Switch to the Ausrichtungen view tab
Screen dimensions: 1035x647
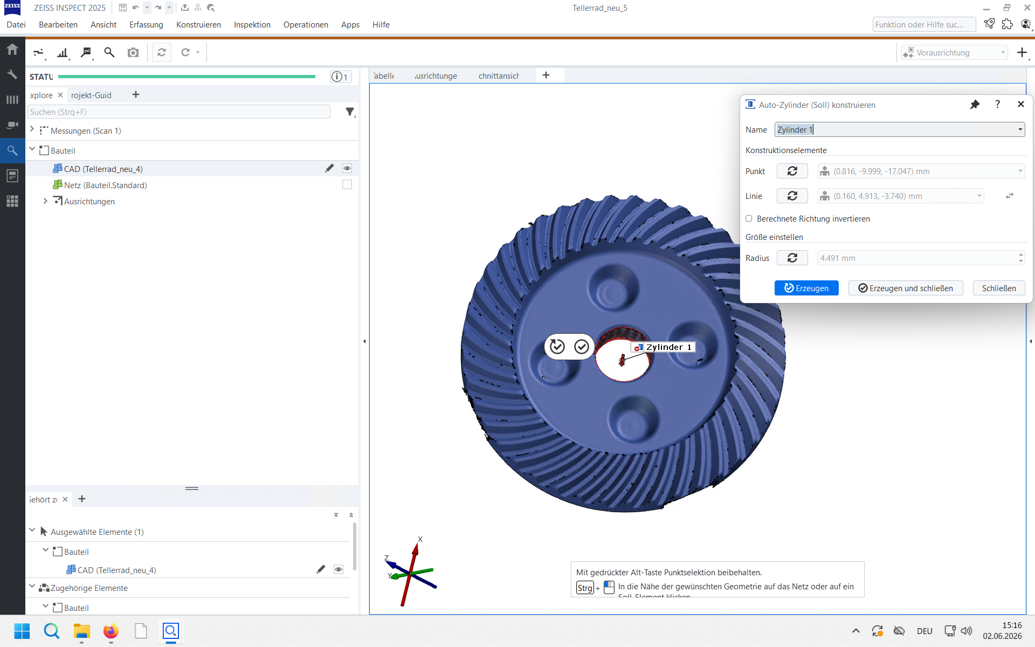tap(436, 76)
